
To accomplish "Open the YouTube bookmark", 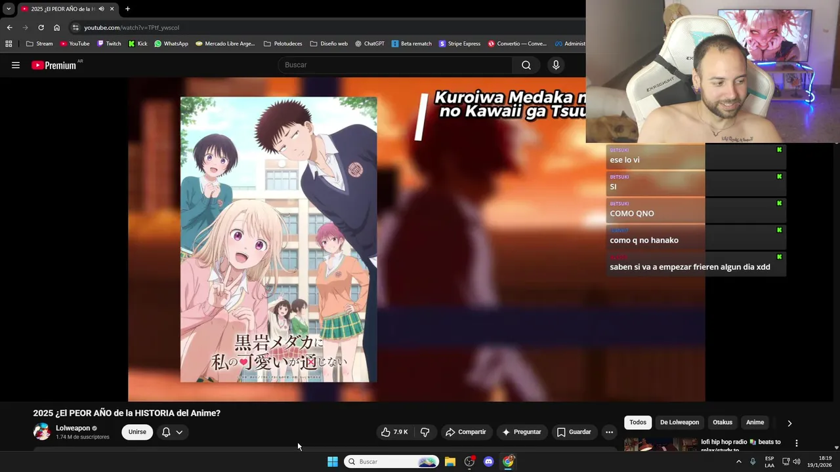I will (75, 44).
